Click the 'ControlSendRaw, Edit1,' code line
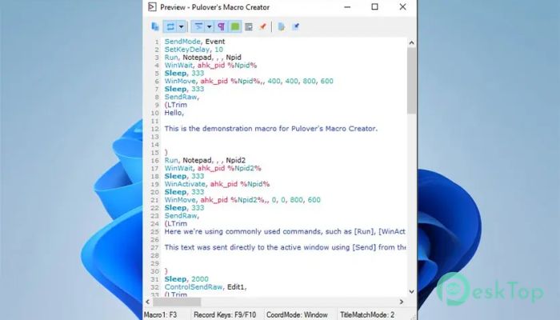This screenshot has width=560, height=320. 206,286
